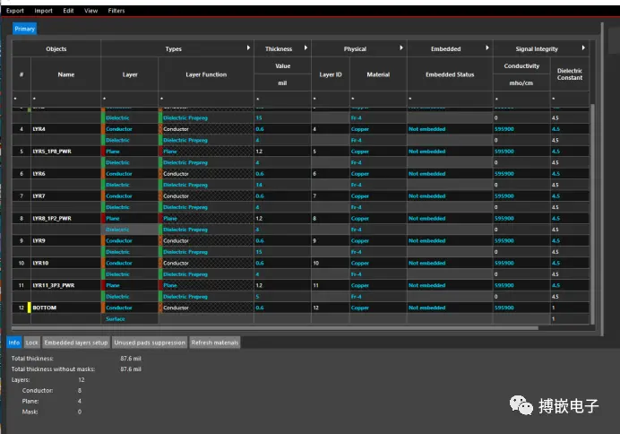Select the LYR8_1P2_PWR layer name cell
Image resolution: width=620 pixels, height=434 pixels.
coord(65,219)
